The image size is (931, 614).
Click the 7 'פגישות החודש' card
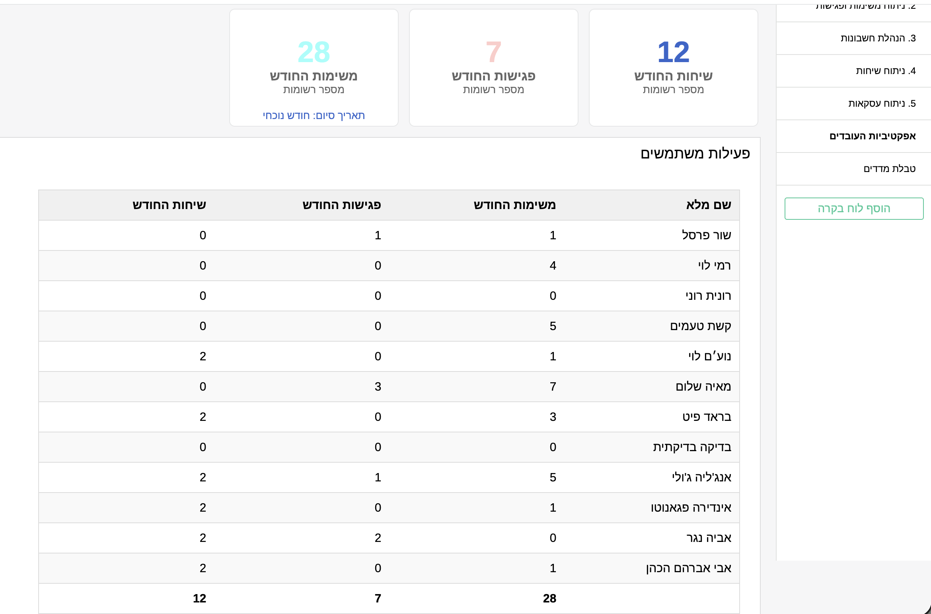click(493, 68)
